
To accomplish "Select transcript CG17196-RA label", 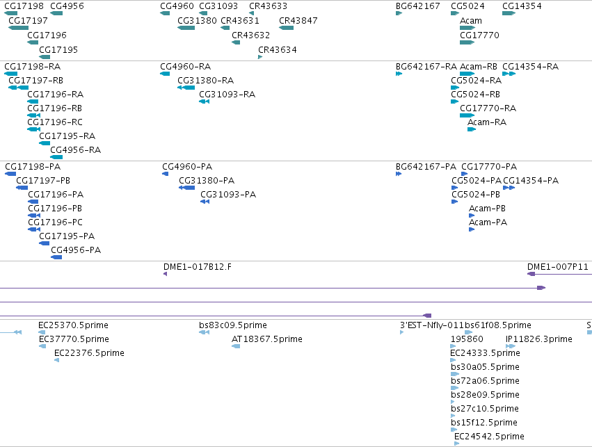I will (56, 95).
